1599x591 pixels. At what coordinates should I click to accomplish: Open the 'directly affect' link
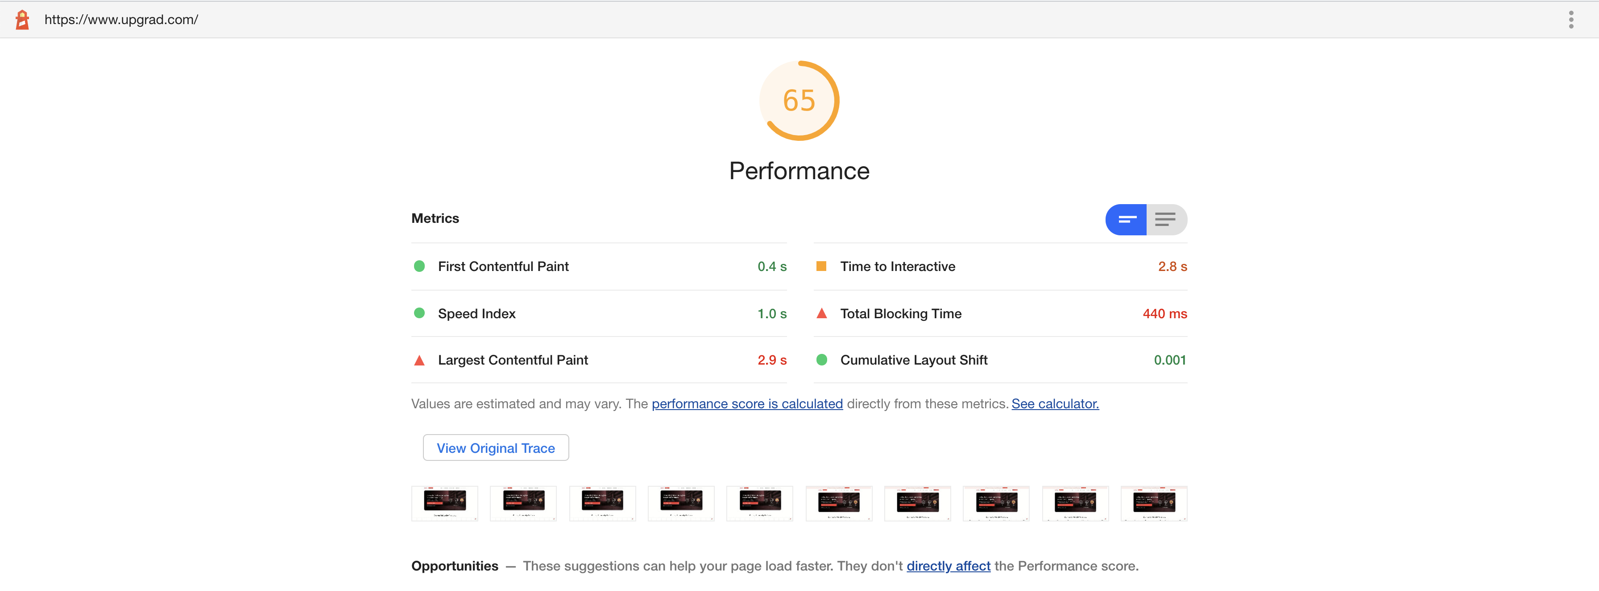point(948,566)
